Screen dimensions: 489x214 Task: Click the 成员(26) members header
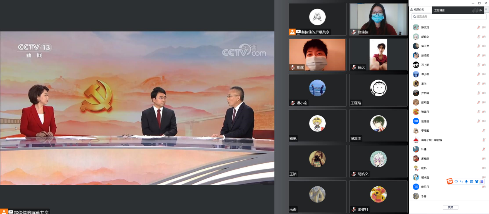418,10
